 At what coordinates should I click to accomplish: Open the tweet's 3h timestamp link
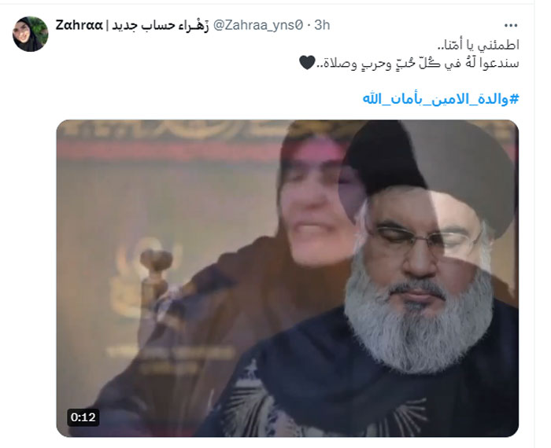click(x=322, y=25)
